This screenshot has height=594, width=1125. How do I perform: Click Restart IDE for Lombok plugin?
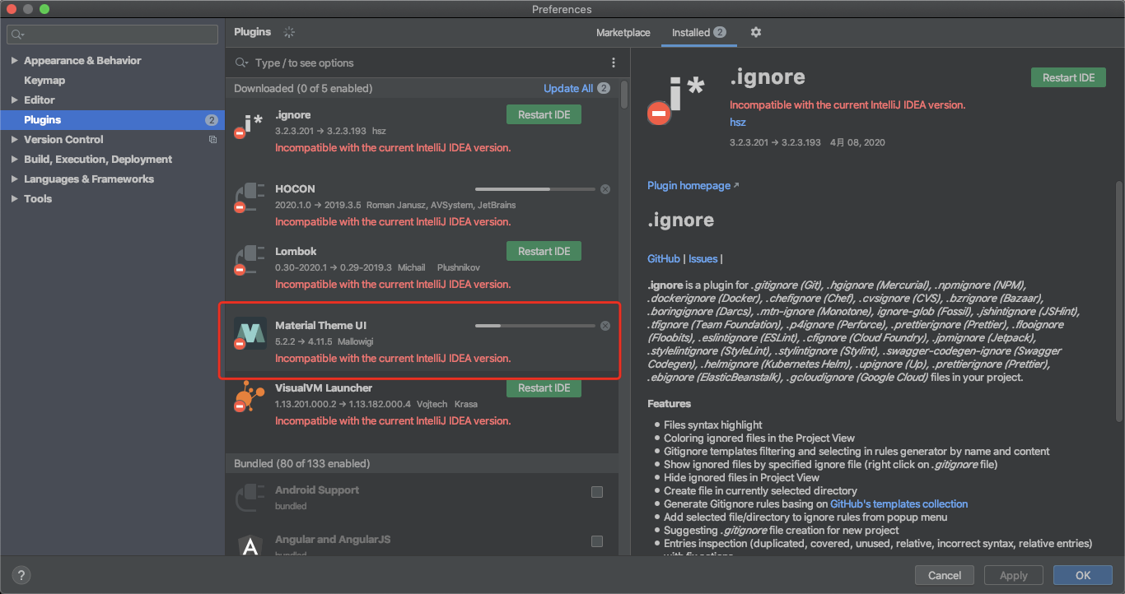[x=544, y=251]
